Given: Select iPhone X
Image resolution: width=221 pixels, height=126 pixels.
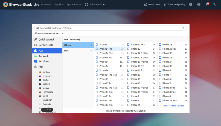Looking at the screenshot, I should coord(173,83).
